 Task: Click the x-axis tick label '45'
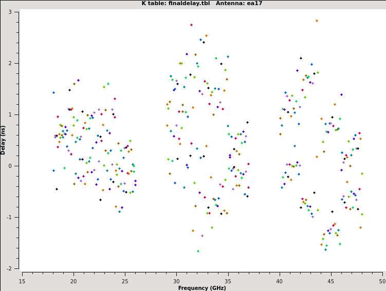pos(330,281)
